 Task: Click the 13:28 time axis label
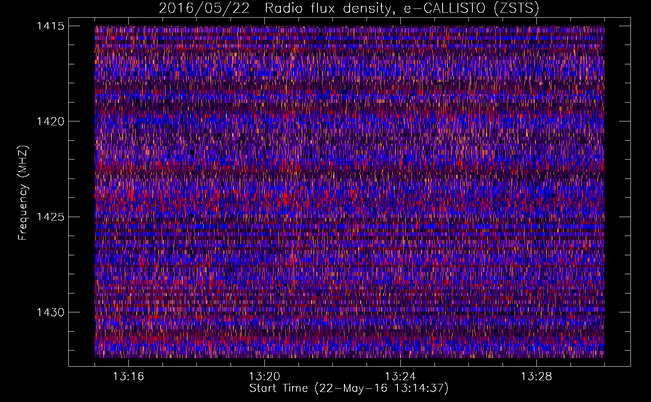[x=536, y=377]
